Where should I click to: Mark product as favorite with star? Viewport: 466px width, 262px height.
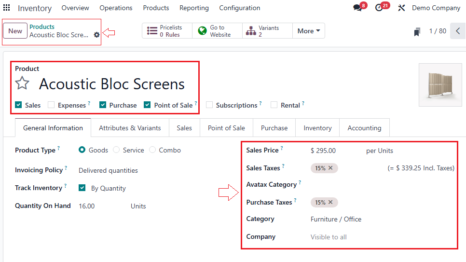(22, 83)
